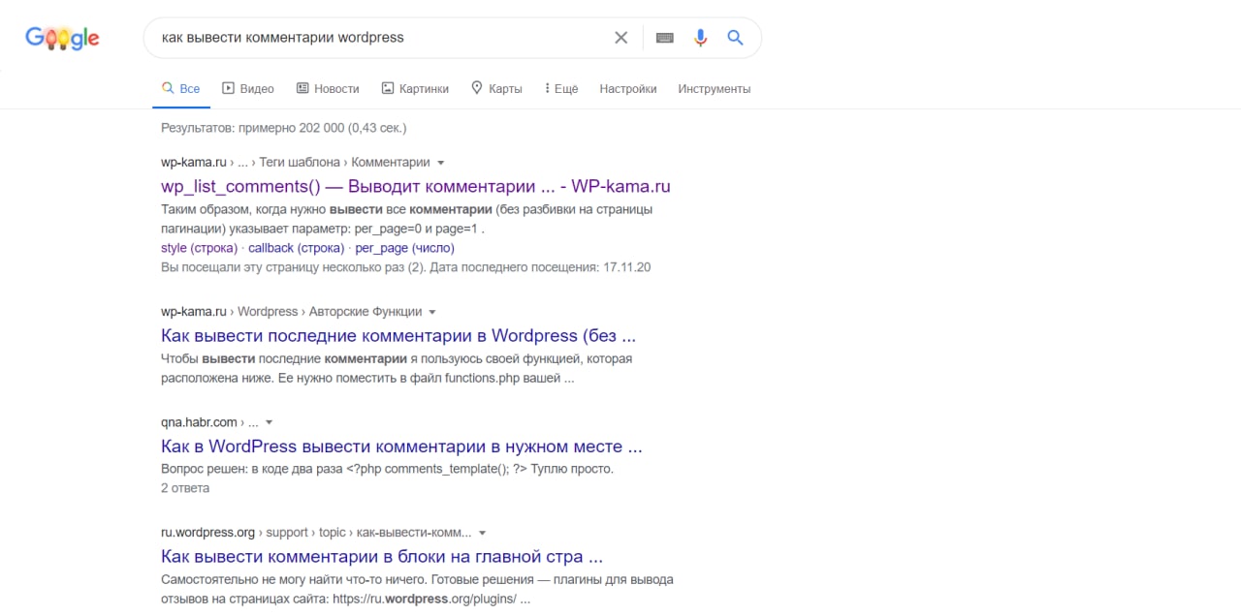Viewport: 1241px width, 616px height.
Task: Switch to the Картинки tab
Action: 415,88
